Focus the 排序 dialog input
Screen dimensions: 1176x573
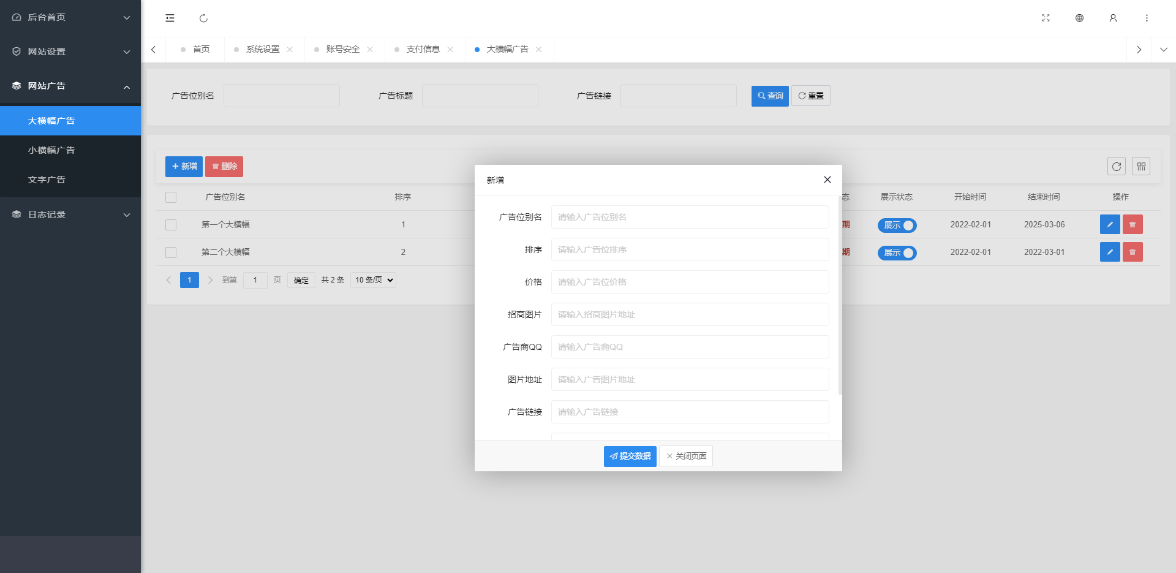point(690,249)
